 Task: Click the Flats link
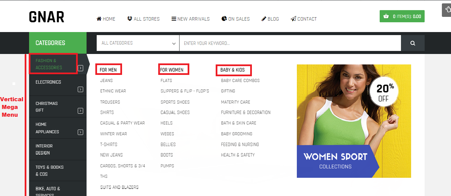(x=166, y=81)
